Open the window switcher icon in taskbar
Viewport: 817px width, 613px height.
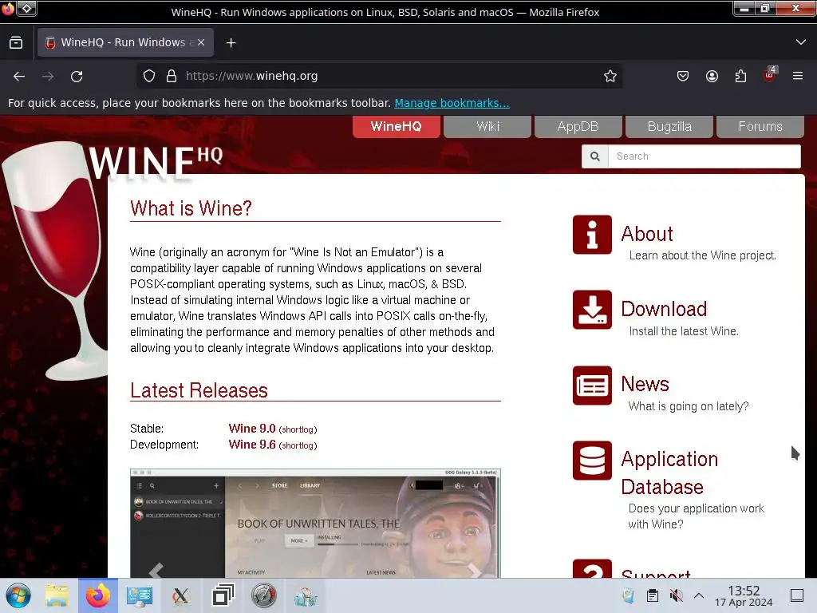[x=223, y=595]
